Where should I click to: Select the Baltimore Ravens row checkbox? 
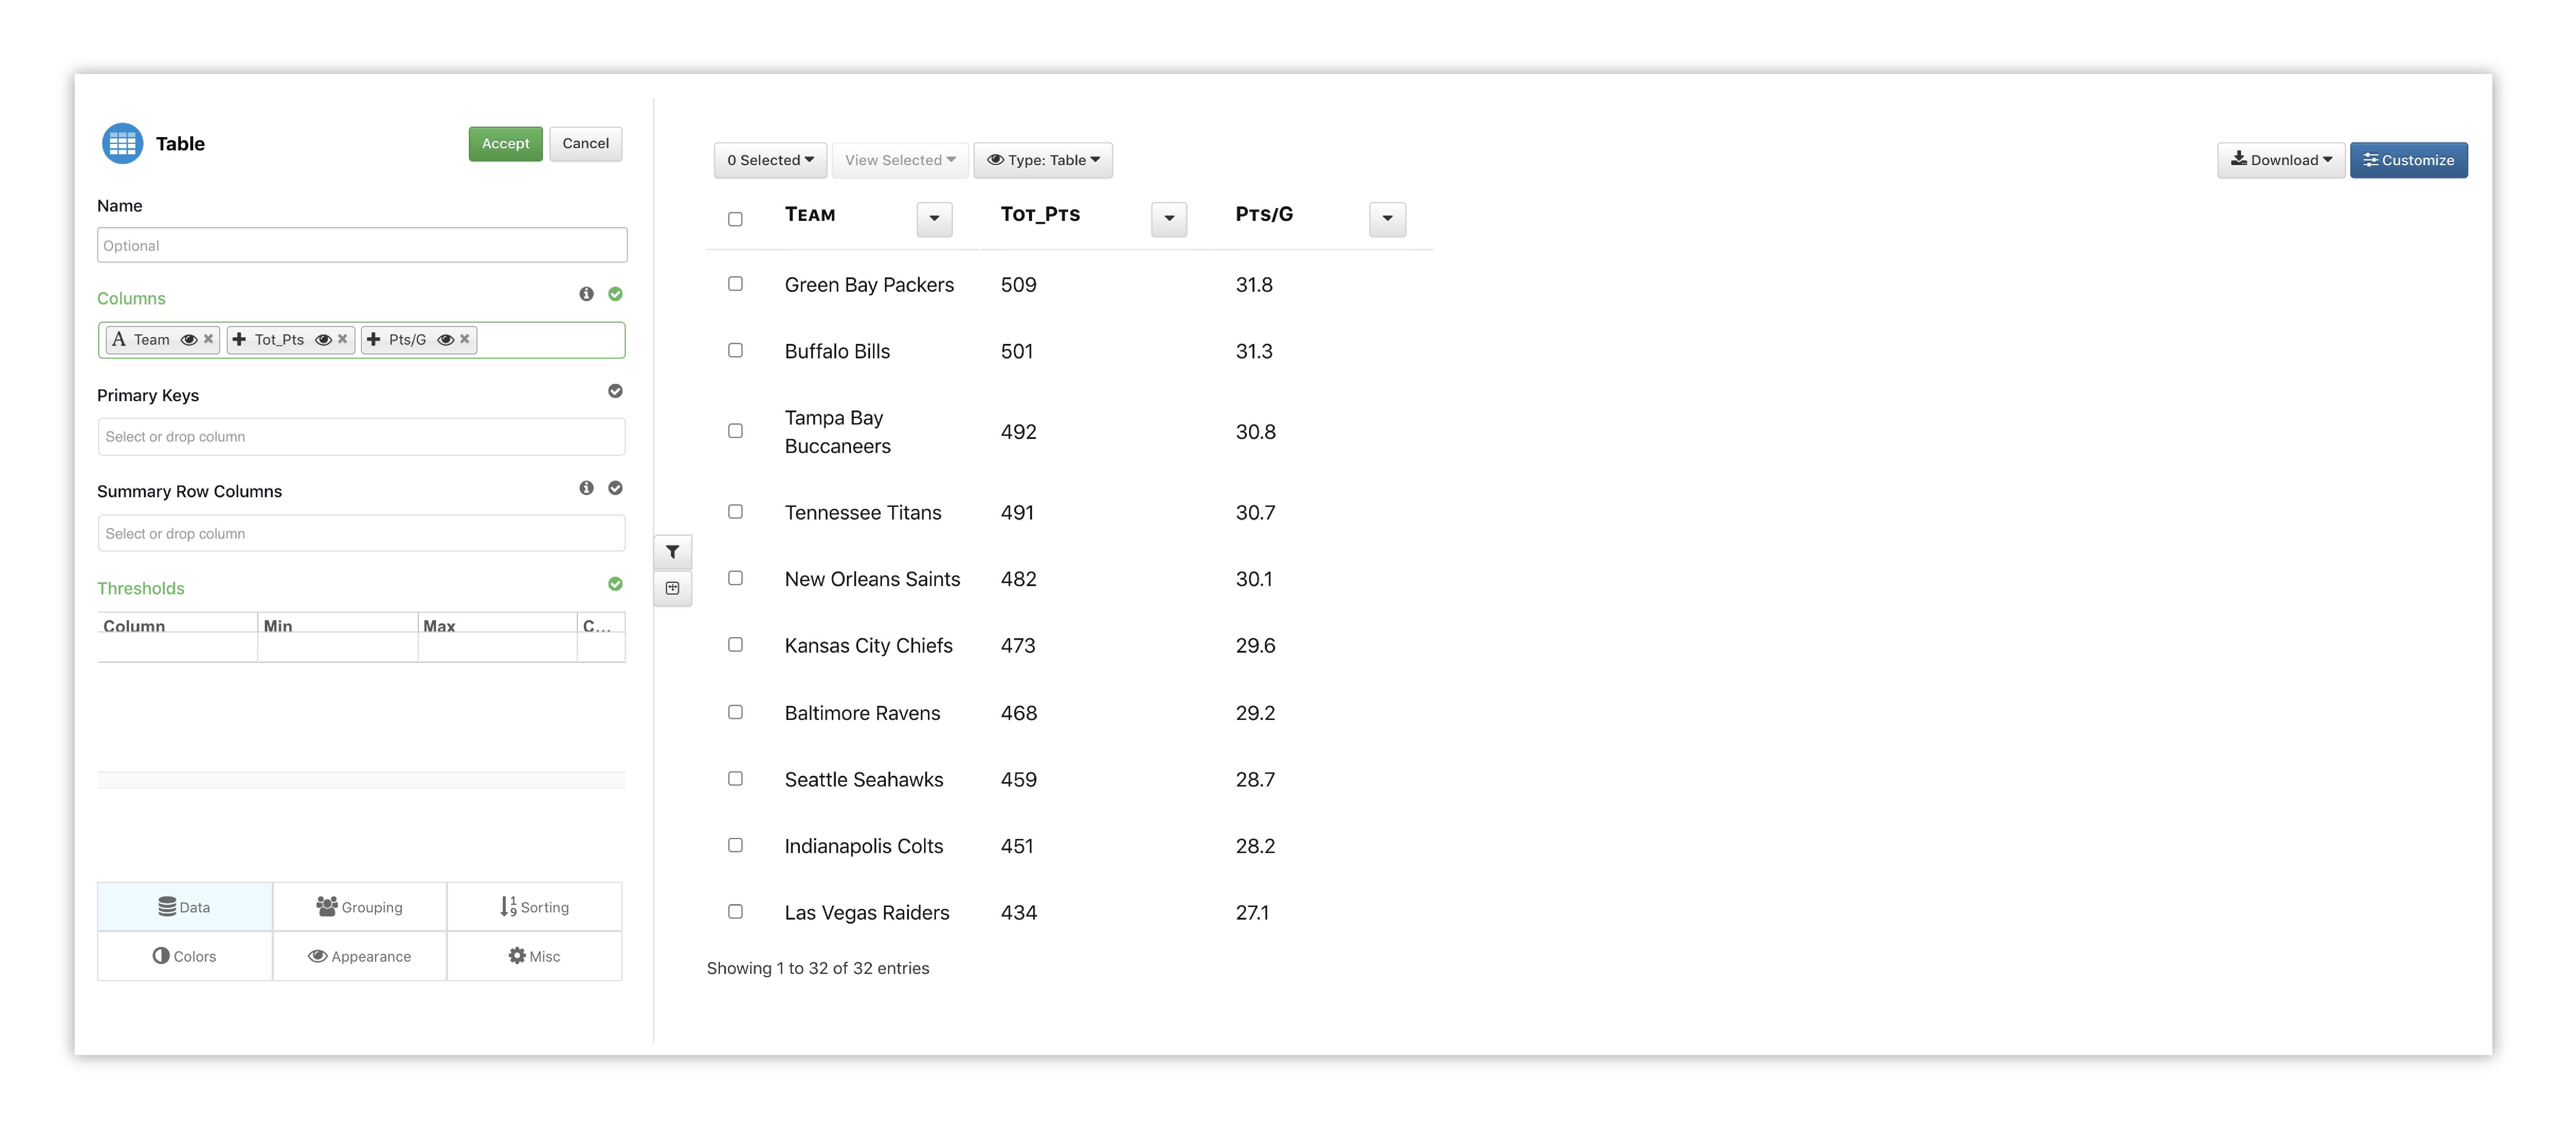735,712
